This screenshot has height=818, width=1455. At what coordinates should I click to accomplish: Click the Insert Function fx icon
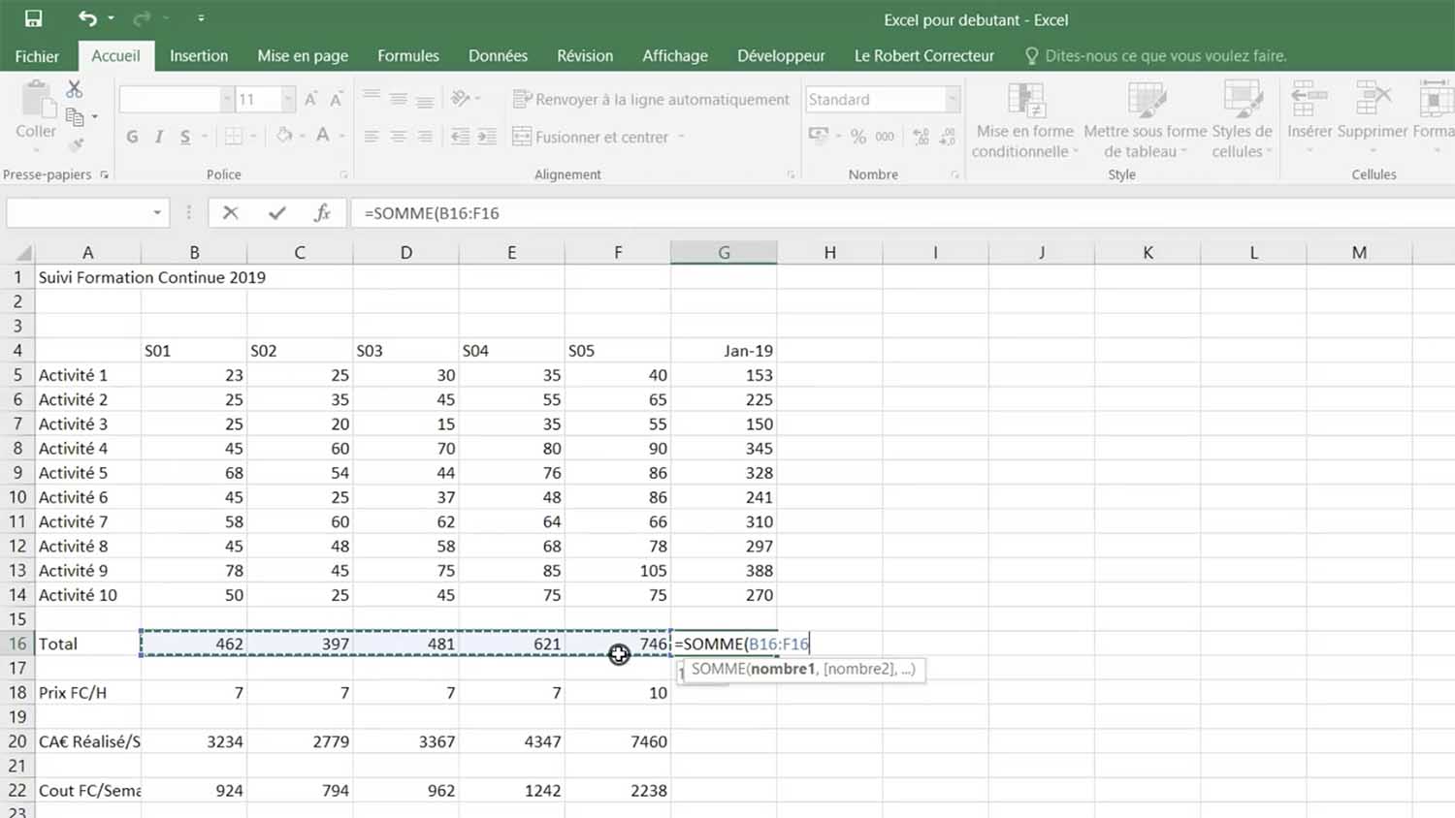click(x=323, y=213)
